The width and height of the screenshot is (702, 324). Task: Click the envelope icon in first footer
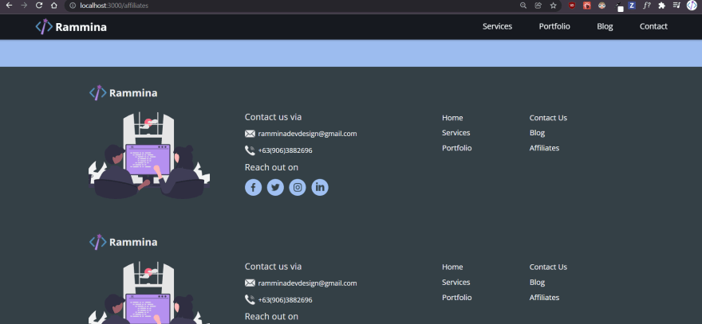(250, 134)
